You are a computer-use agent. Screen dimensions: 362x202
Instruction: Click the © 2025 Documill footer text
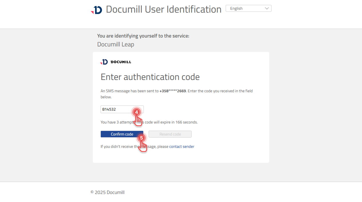[x=107, y=192]
